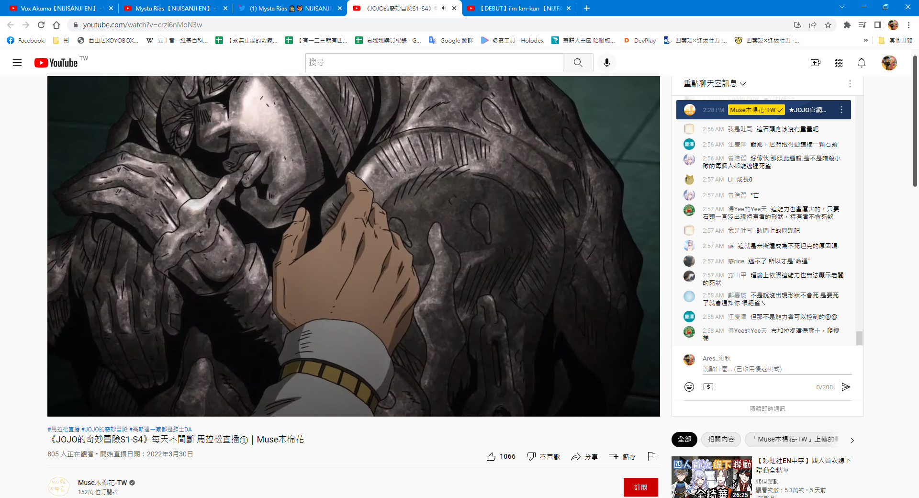
Task: Click the live chat scrollbar thumb
Action: [x=859, y=338]
